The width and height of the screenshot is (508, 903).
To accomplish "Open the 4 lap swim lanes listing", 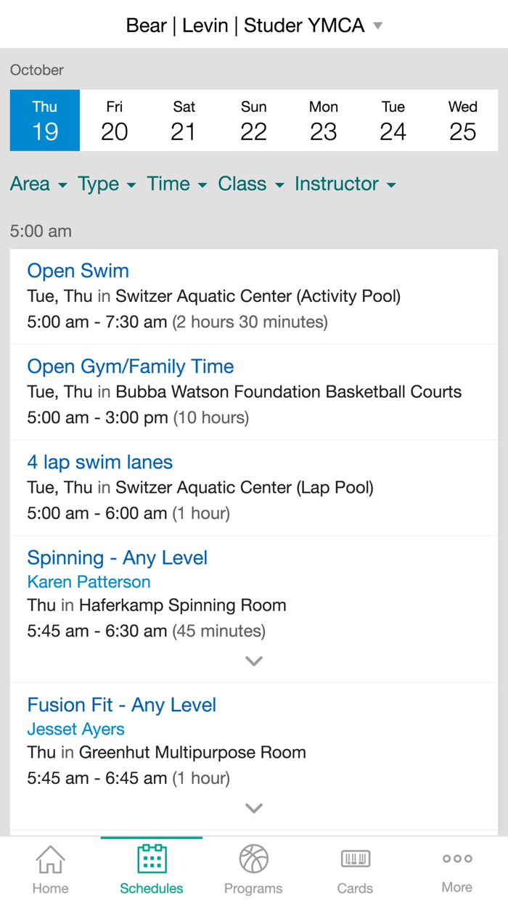I will [x=99, y=462].
